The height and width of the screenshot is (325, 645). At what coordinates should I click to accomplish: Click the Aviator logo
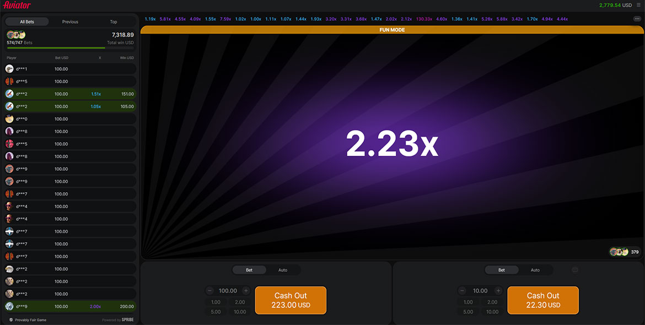click(17, 5)
